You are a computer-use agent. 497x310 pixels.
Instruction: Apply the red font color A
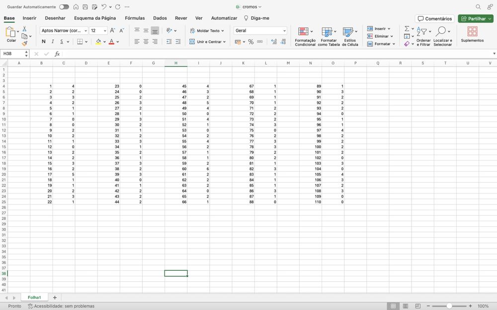111,42
